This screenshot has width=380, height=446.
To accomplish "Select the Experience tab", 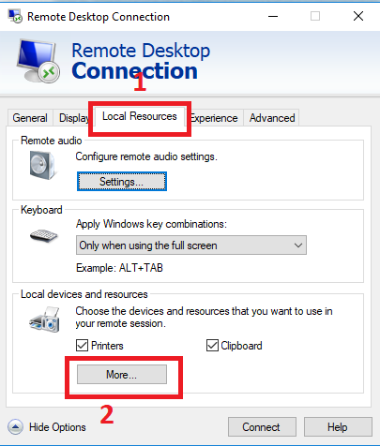I will (216, 118).
